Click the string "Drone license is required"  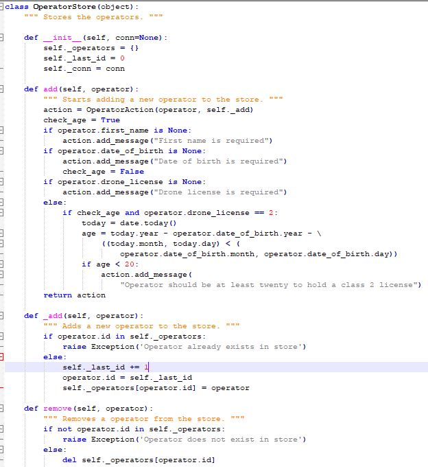point(220,192)
